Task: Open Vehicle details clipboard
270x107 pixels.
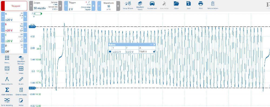Action: click(x=213, y=5)
